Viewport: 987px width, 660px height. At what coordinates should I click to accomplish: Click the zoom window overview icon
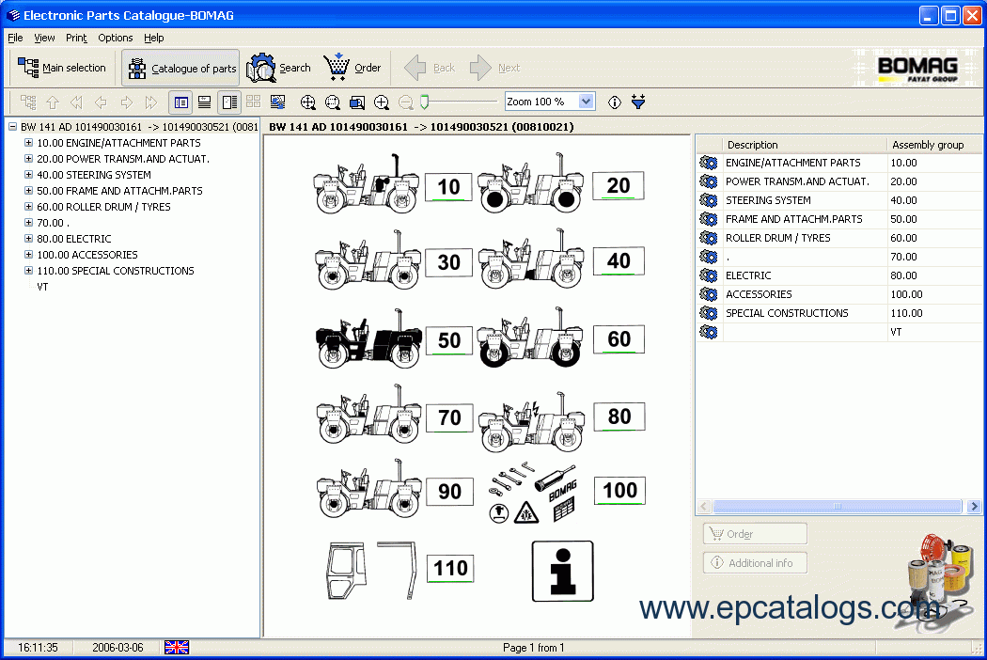(357, 102)
